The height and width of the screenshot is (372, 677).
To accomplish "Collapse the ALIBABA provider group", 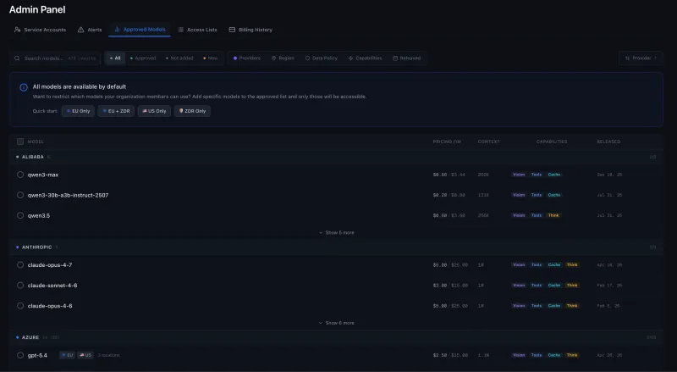I will coord(336,157).
